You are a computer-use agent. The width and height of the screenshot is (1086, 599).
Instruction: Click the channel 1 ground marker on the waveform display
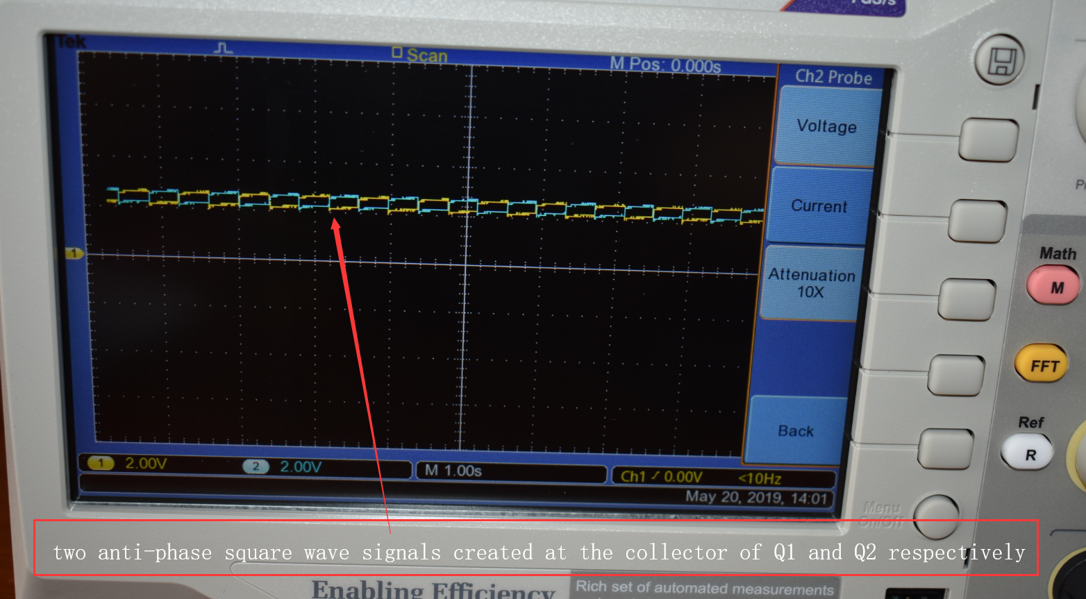click(74, 253)
